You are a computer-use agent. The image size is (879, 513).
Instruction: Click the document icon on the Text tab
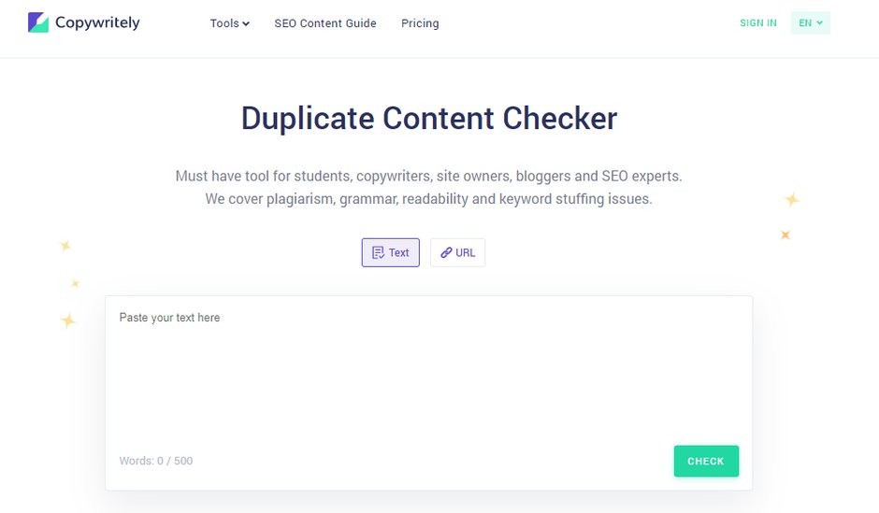tap(379, 252)
